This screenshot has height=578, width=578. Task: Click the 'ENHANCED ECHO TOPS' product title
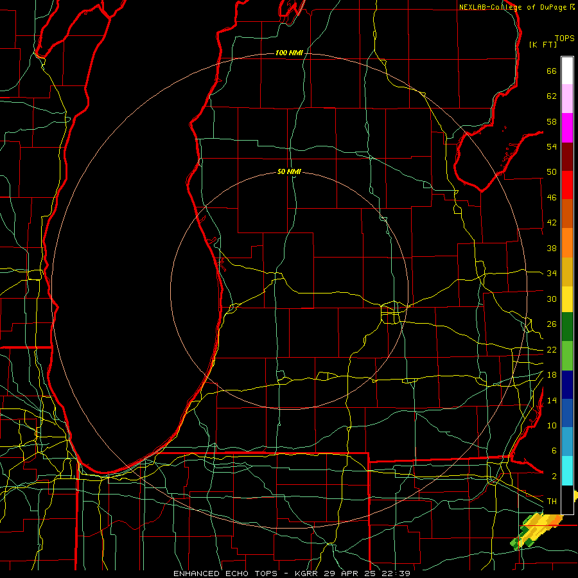[x=225, y=574]
